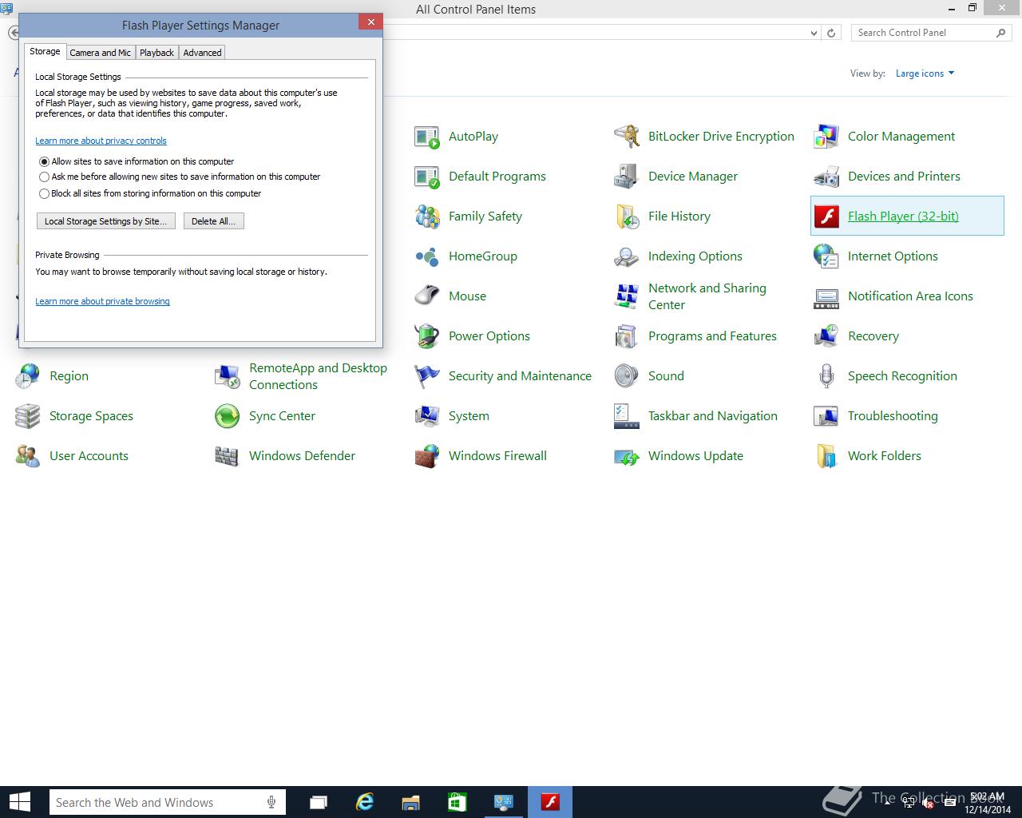
Task: Click Local Storage Settings by Site button
Action: coord(105,221)
